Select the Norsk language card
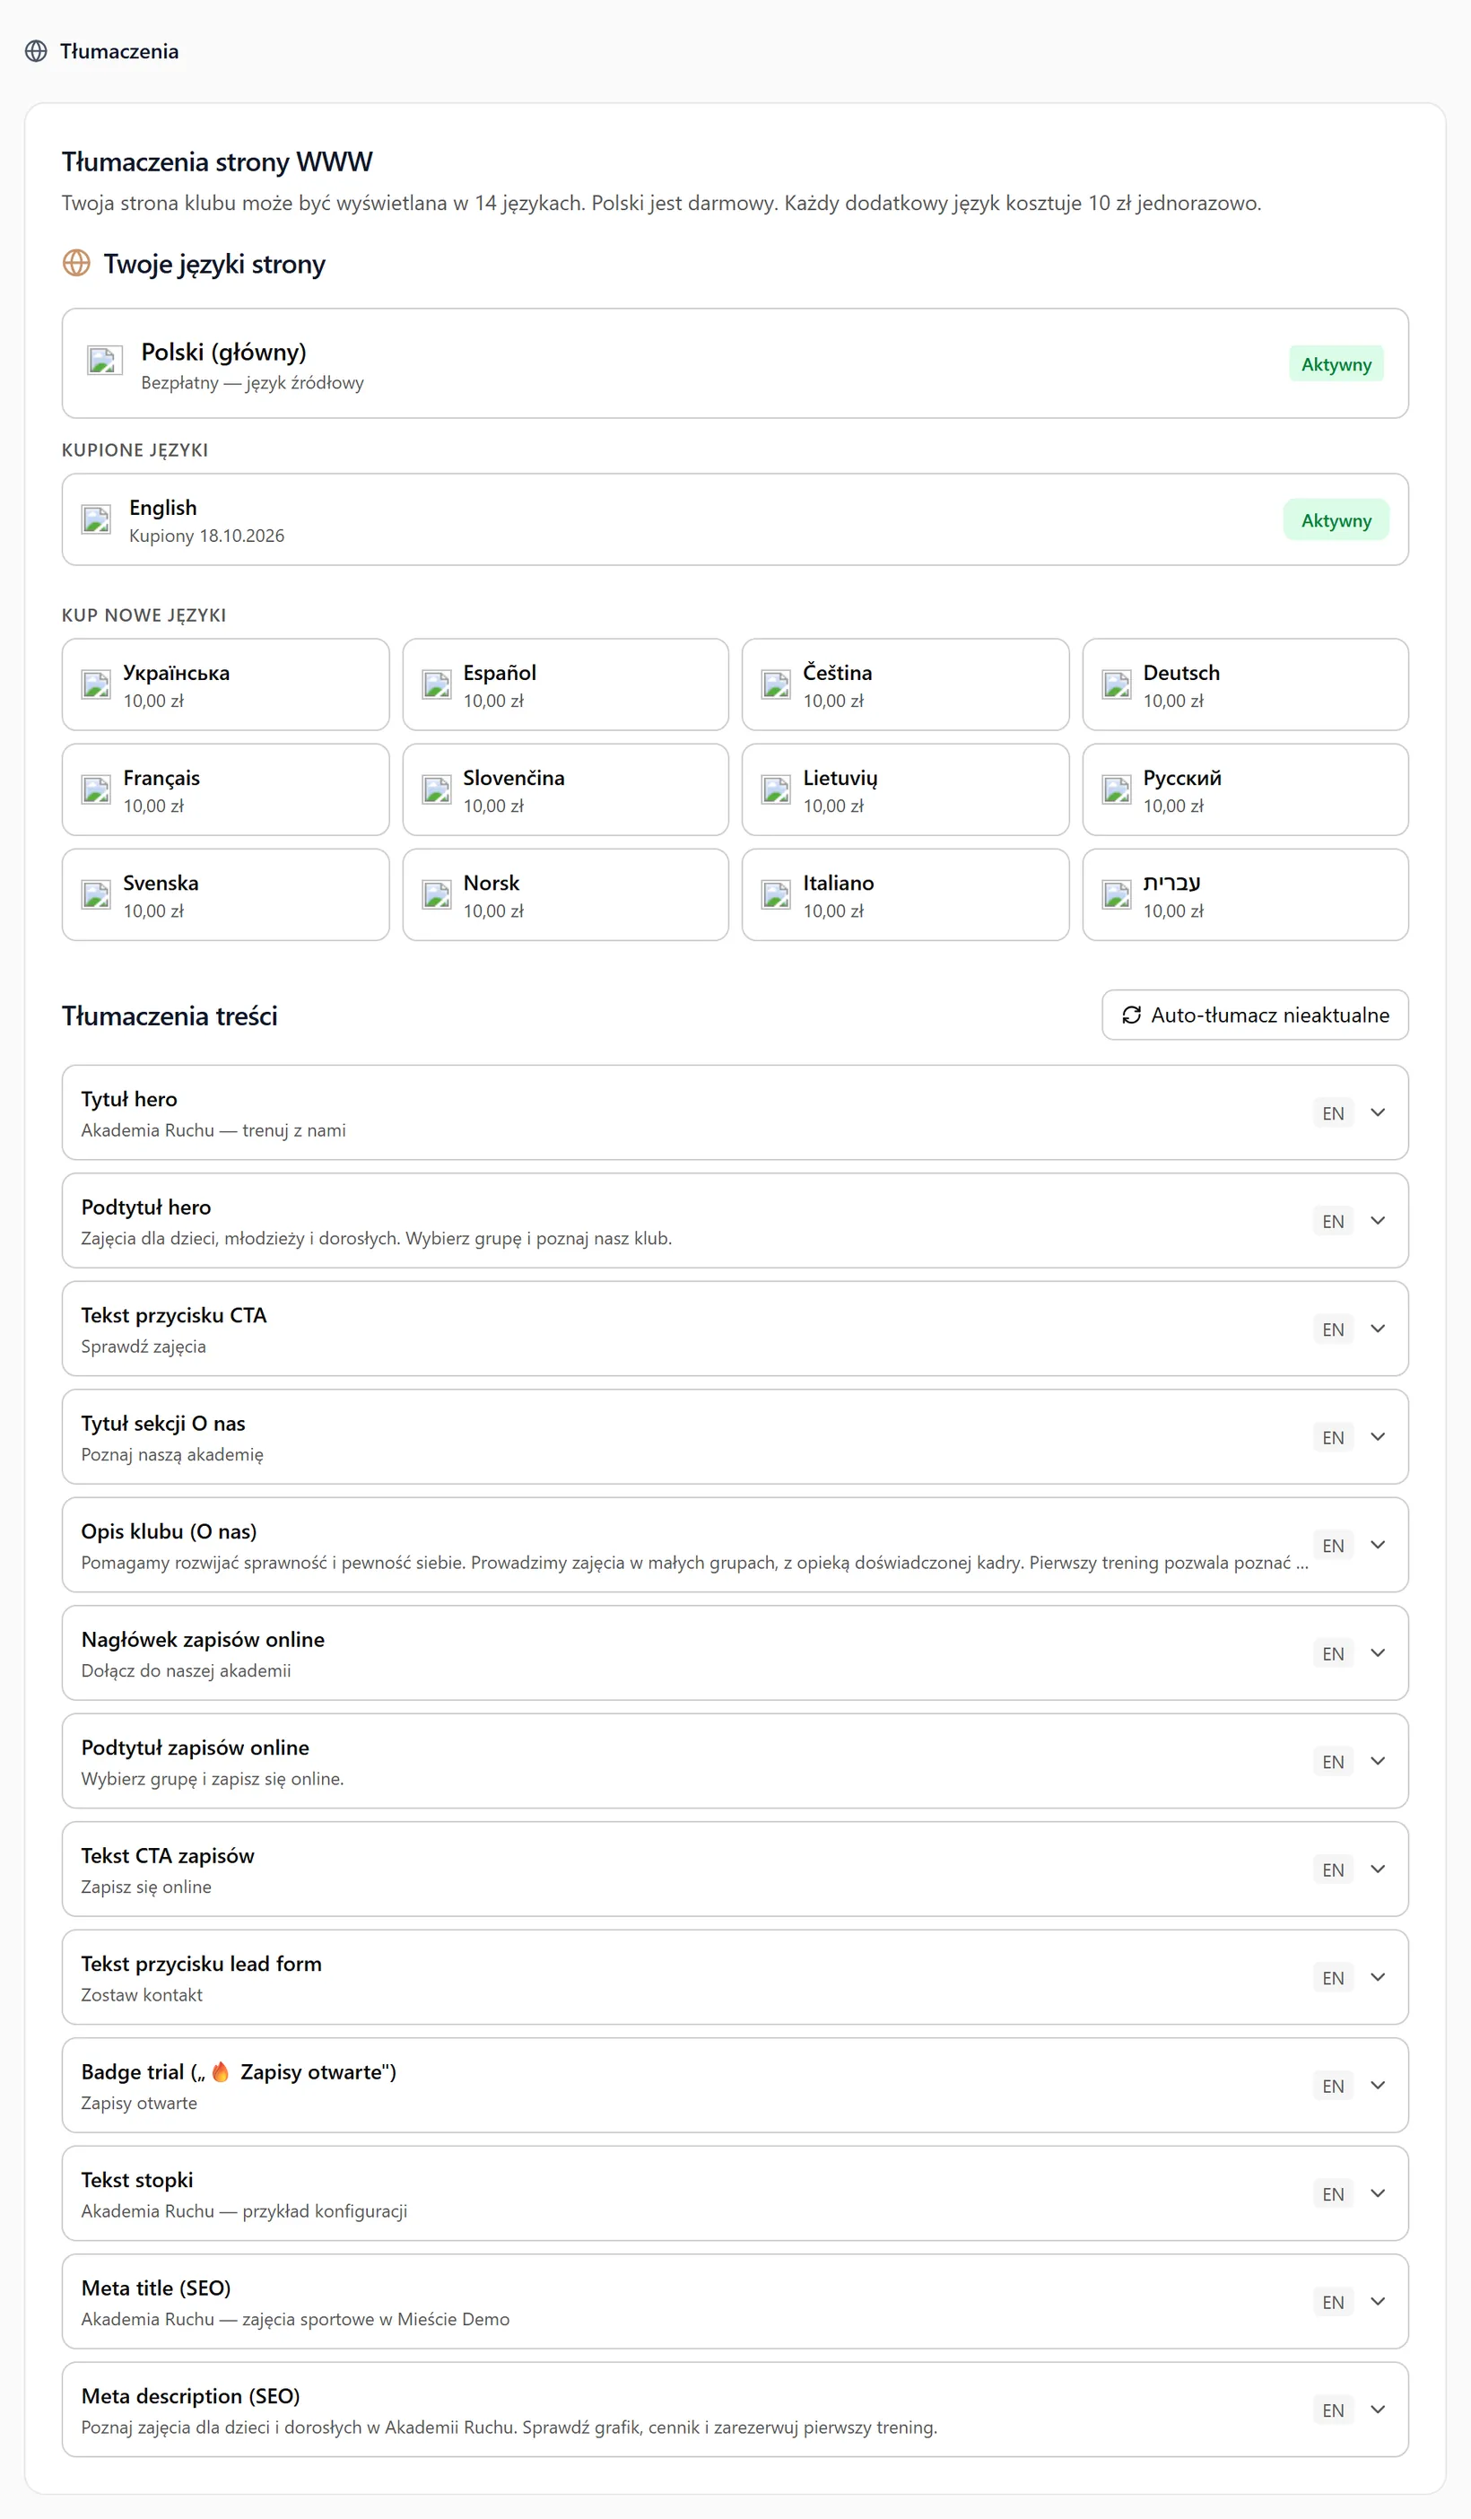 566,894
